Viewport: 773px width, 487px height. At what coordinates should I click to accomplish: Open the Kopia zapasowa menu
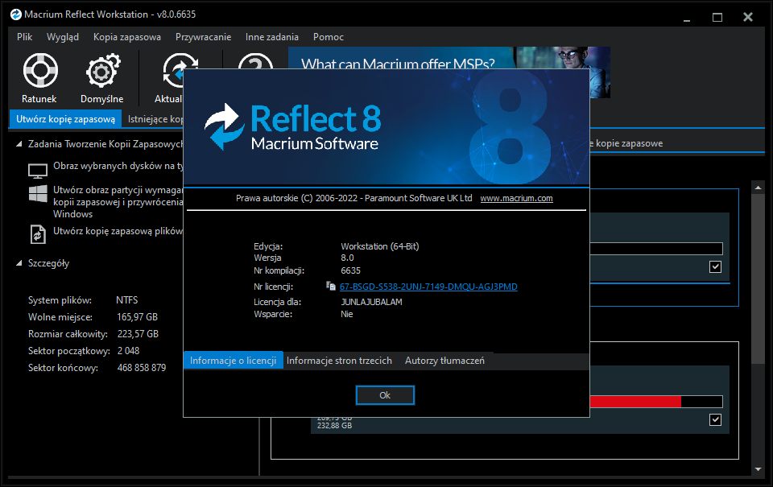[x=127, y=37]
